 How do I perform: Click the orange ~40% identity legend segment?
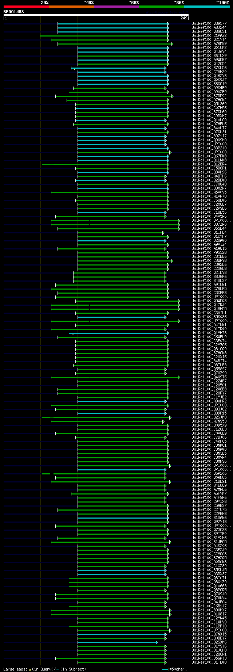point(71,7)
